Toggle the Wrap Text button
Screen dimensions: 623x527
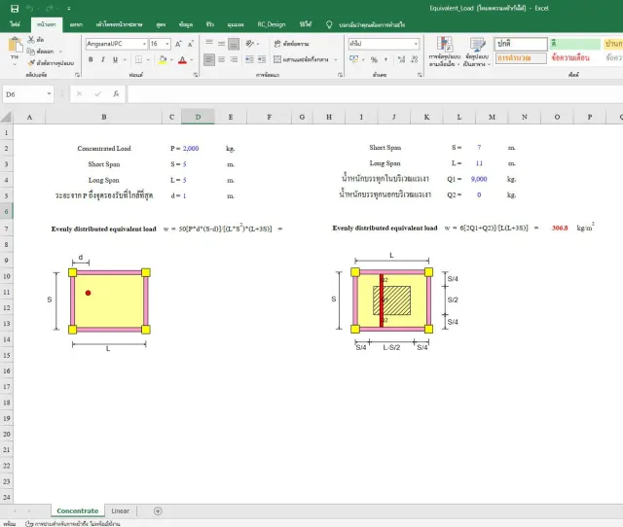coord(291,44)
